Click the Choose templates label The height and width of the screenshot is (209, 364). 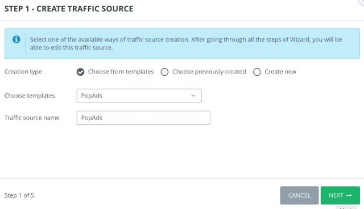tap(30, 96)
